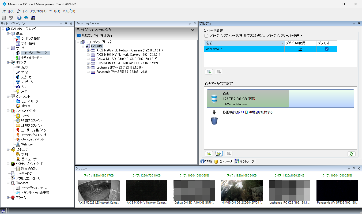Click the device usage link 22

point(300,49)
